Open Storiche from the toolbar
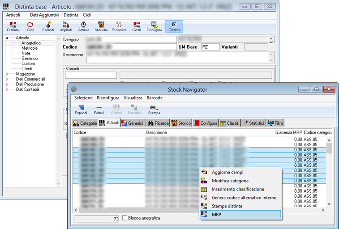This screenshot has width=339, height=229. [101, 26]
